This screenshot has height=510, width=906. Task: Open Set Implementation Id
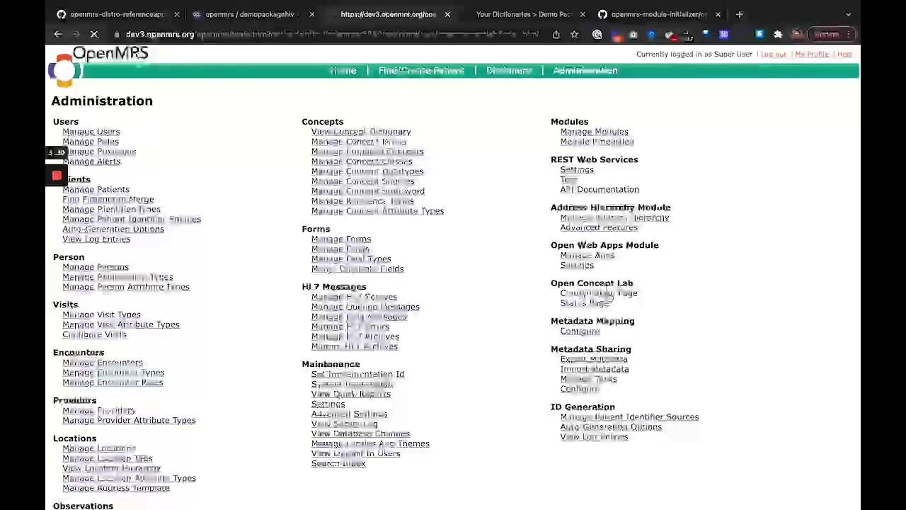coord(357,374)
